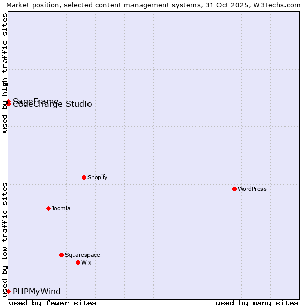Click the Wix label in chart

point(86,262)
